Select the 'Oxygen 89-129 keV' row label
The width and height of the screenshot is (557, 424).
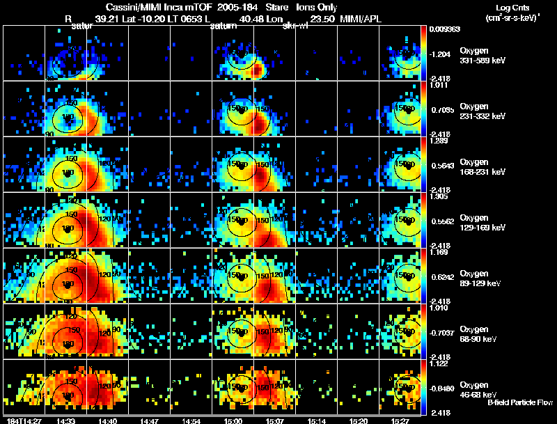480,278
